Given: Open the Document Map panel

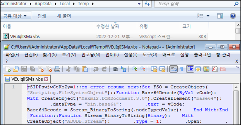Looking at the screenshot, I should [x=206, y=69].
